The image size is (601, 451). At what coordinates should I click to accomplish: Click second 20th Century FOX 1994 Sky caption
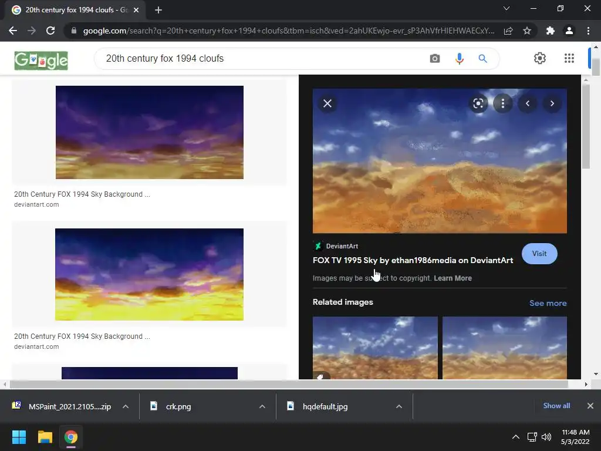82,336
